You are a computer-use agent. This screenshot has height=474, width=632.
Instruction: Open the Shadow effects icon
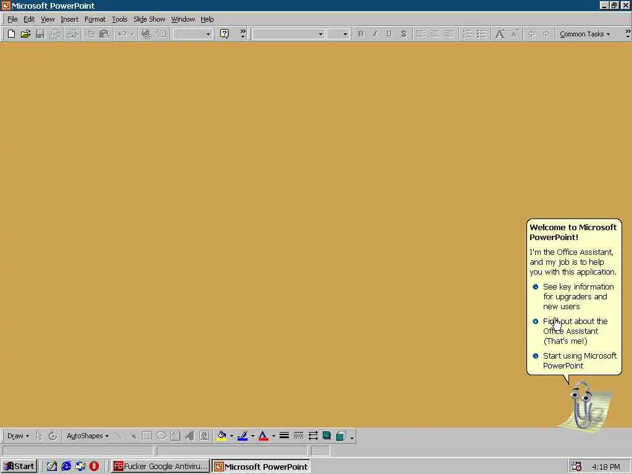(x=327, y=436)
